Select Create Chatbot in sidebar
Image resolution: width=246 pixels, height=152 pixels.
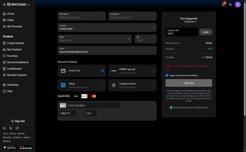tap(13, 43)
